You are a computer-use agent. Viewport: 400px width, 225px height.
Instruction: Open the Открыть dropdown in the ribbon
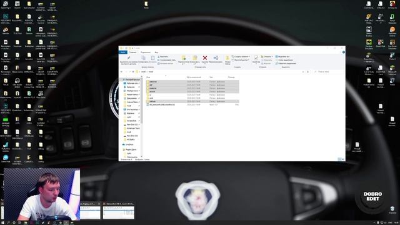[x=267, y=57]
